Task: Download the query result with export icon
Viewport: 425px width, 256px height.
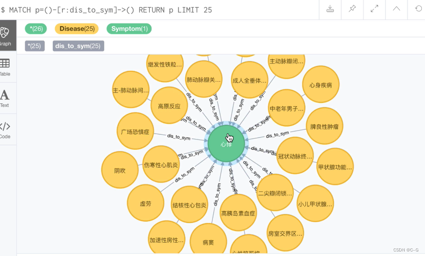Action: (x=330, y=9)
